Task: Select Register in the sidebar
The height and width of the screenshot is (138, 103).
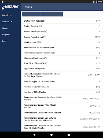Action: coord(6,34)
